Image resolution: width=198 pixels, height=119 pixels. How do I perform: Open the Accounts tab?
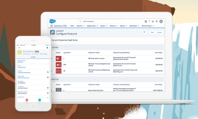point(79,26)
